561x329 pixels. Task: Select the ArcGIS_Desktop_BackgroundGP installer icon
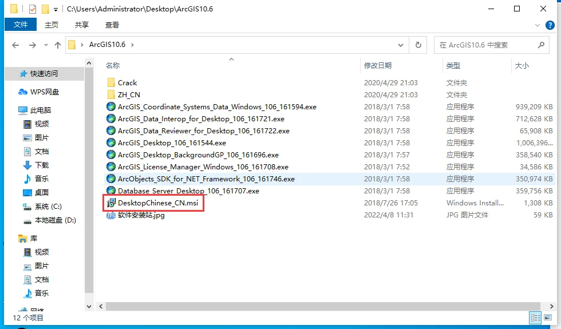pyautogui.click(x=111, y=155)
